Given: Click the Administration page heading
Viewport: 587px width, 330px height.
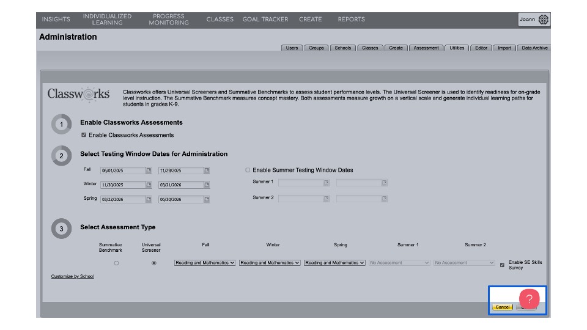Looking at the screenshot, I should 68,37.
